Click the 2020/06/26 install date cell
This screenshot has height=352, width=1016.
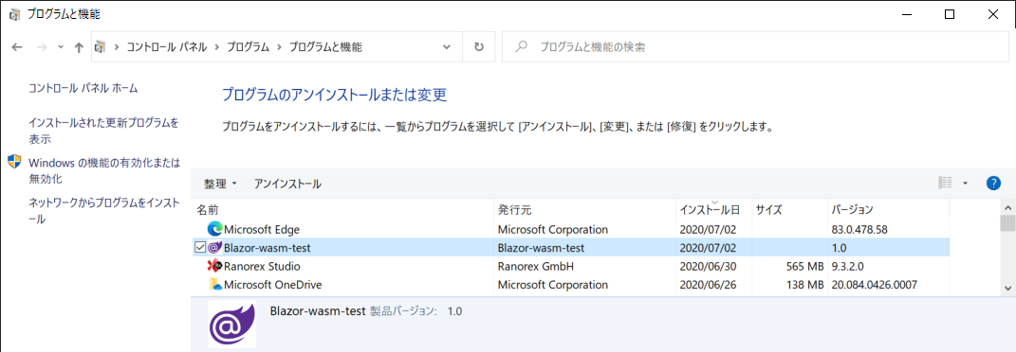708,285
